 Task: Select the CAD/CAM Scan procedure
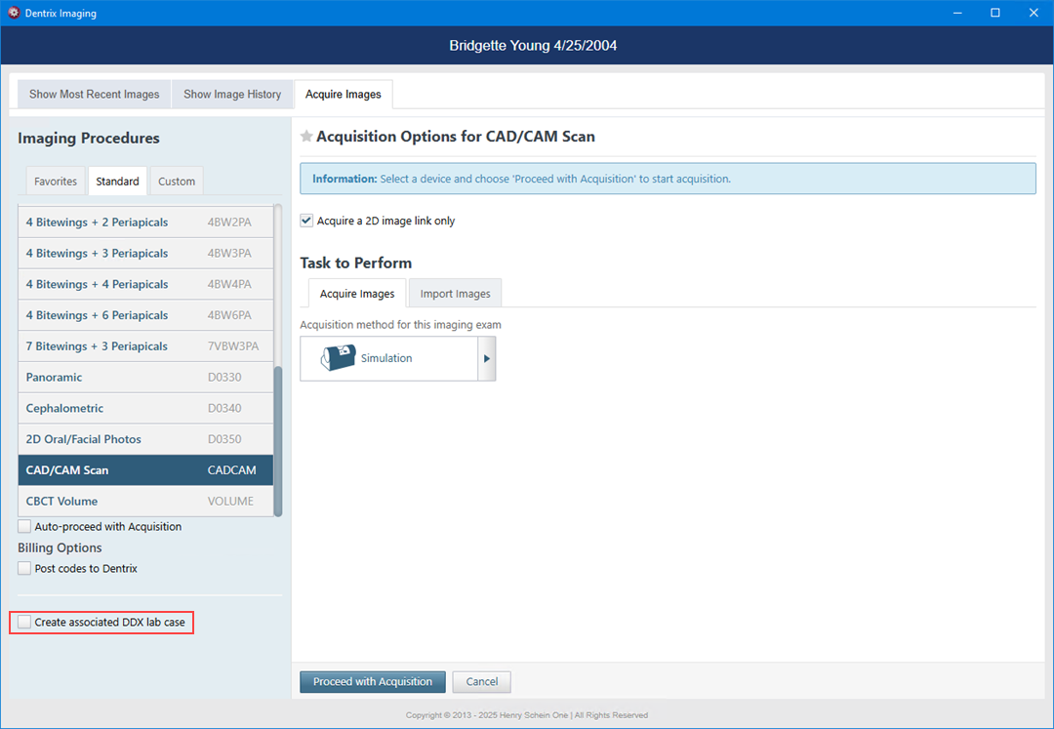coord(145,469)
